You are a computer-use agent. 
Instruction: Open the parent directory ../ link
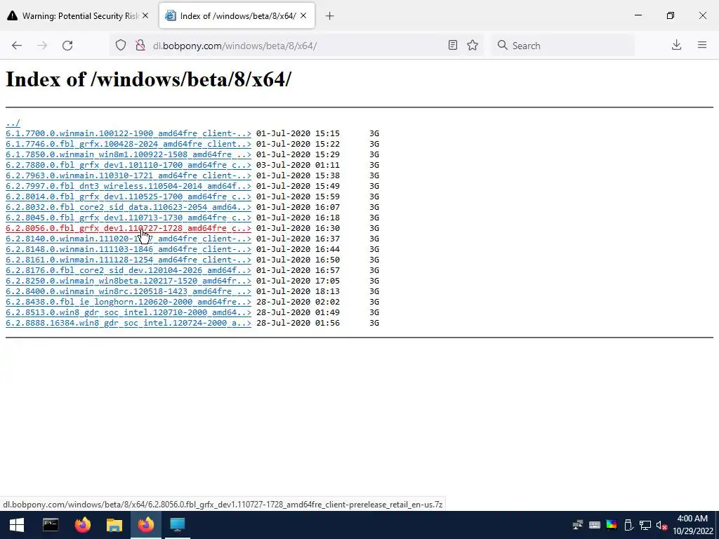(13, 123)
